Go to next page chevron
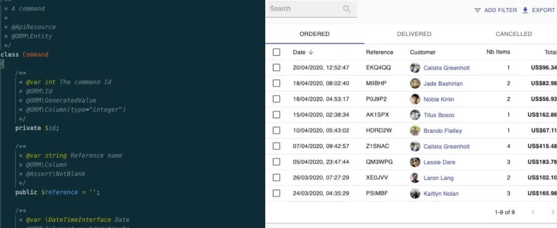Screen dimensions: 557x228 pyautogui.click(x=553, y=212)
